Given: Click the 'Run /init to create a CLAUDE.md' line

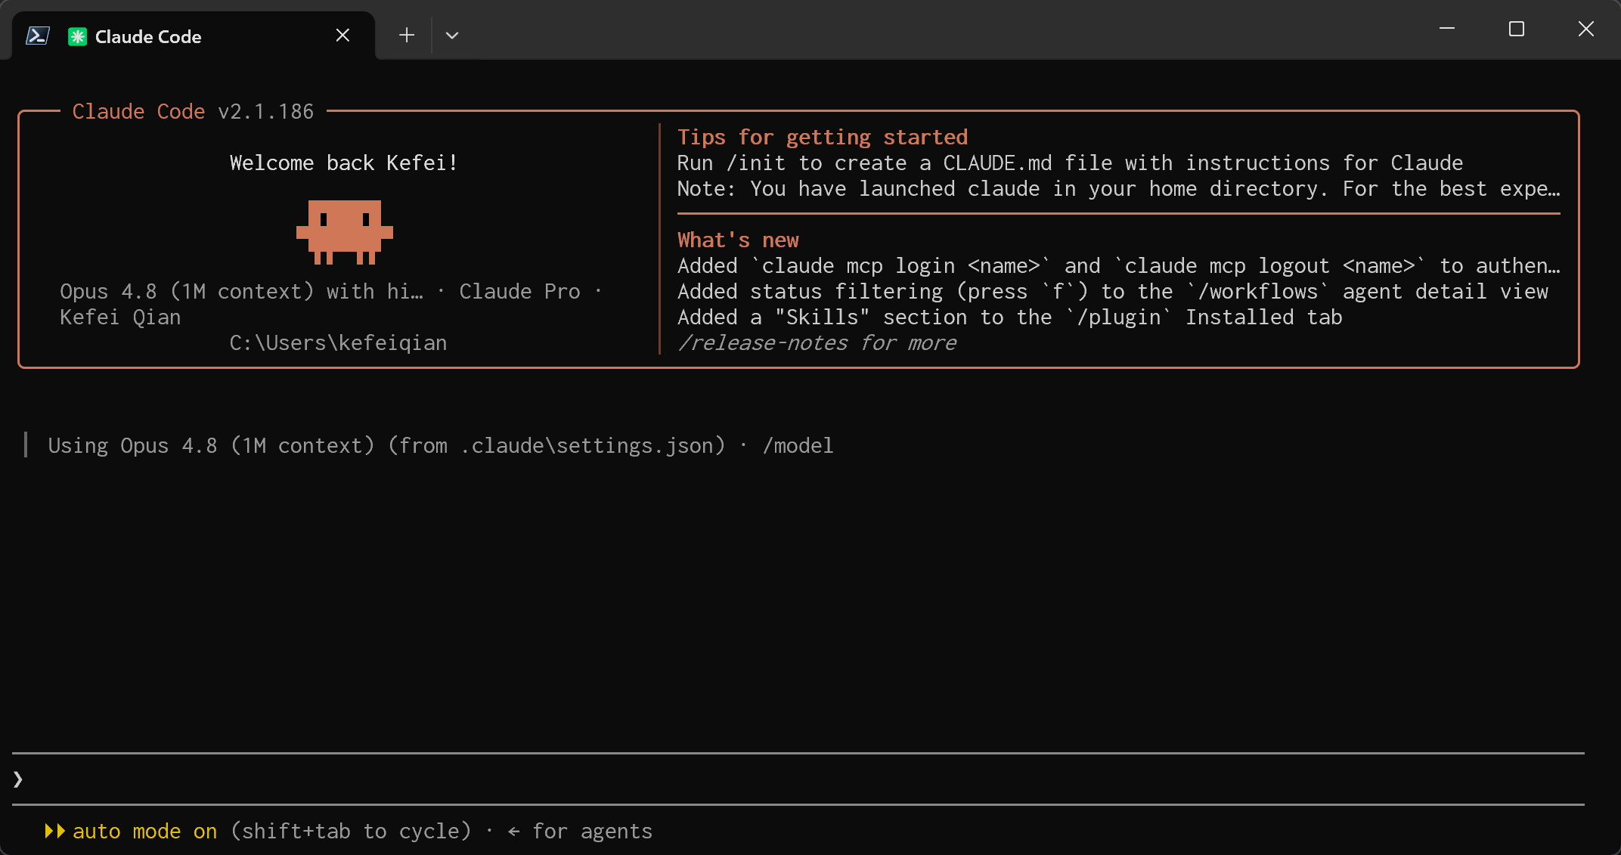Looking at the screenshot, I should click(1070, 163).
